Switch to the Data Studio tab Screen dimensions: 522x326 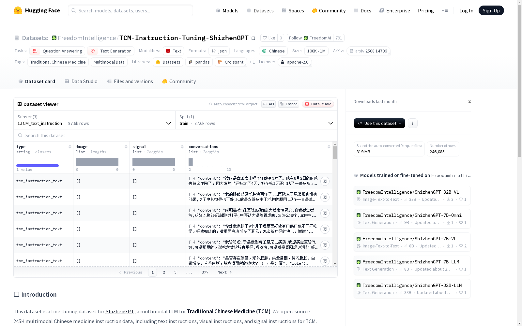point(81,81)
